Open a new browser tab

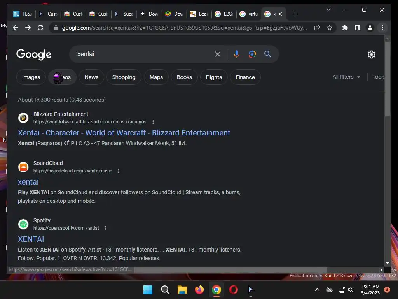(295, 14)
